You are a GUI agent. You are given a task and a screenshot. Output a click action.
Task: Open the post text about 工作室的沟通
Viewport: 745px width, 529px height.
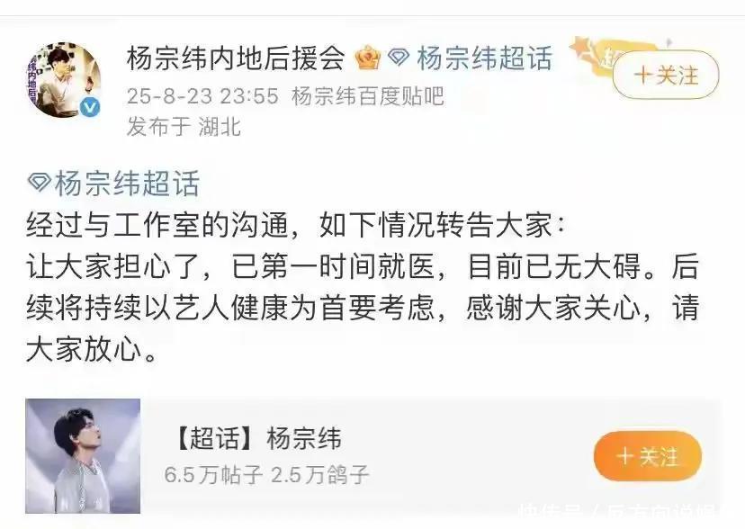click(362, 287)
